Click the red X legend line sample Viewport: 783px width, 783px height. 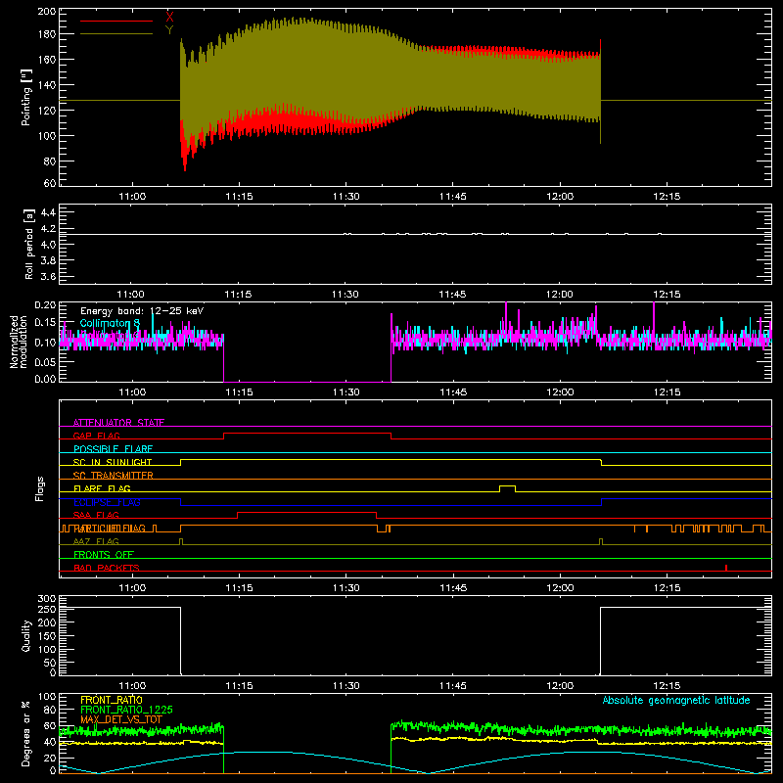click(116, 21)
